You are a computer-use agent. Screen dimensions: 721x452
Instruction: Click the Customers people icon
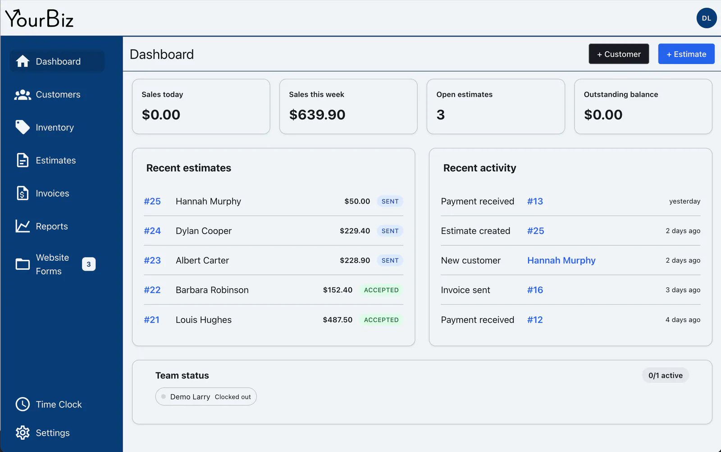point(23,95)
